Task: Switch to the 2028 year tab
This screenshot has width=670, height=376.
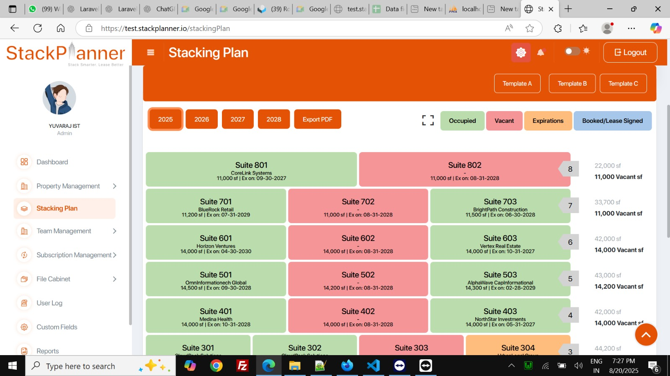Action: pos(274,119)
